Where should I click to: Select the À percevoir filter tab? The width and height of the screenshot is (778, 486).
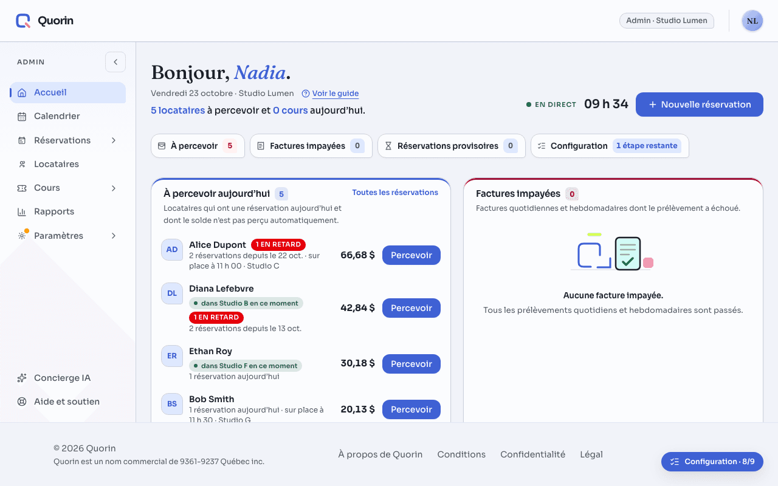(x=198, y=146)
